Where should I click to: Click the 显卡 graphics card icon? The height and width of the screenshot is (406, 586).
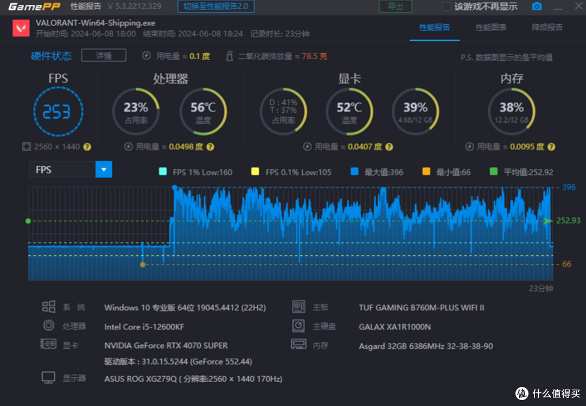(48, 344)
